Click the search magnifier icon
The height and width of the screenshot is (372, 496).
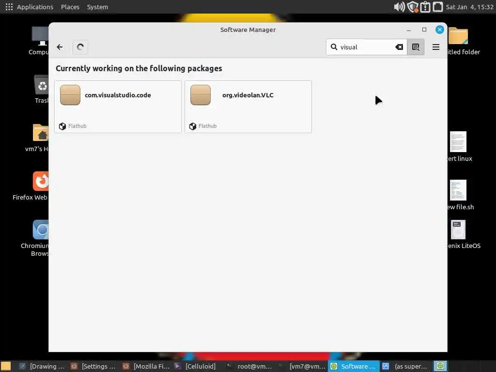click(334, 47)
